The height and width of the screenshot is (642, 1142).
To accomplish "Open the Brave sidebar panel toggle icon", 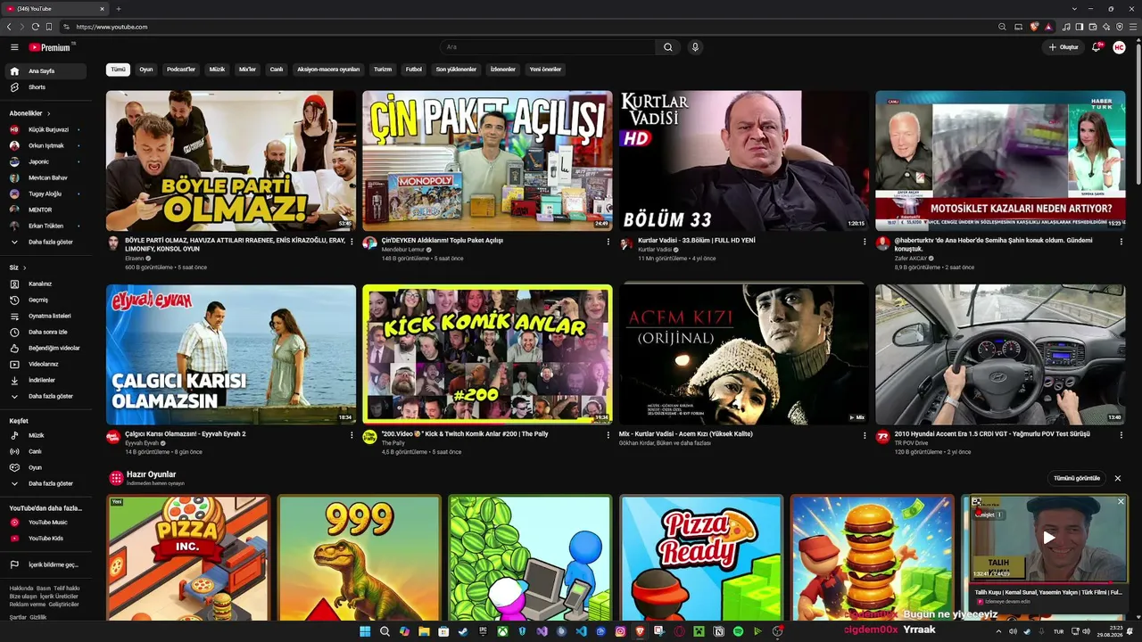I will (x=1080, y=27).
